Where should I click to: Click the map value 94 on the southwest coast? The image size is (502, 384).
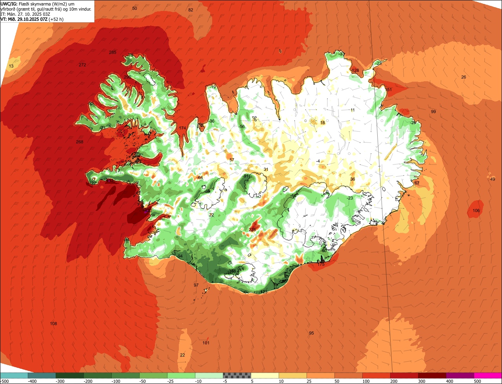click(x=180, y=256)
